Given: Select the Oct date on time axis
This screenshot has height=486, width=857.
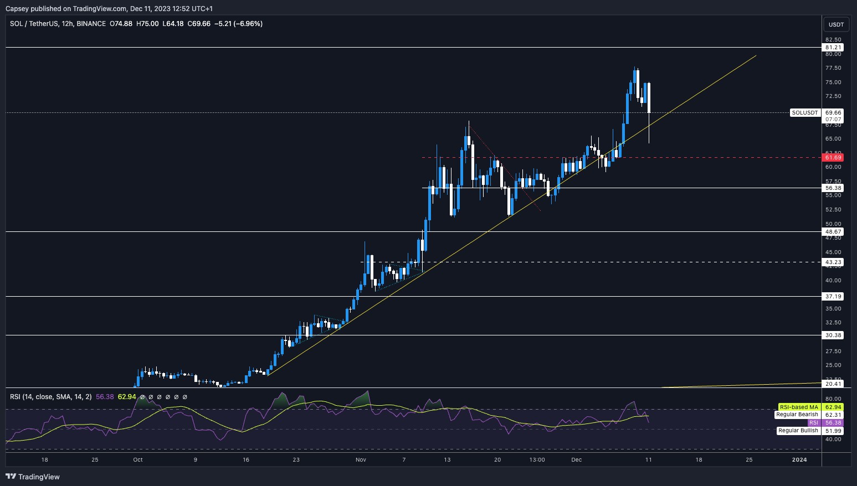Looking at the screenshot, I should point(138,460).
